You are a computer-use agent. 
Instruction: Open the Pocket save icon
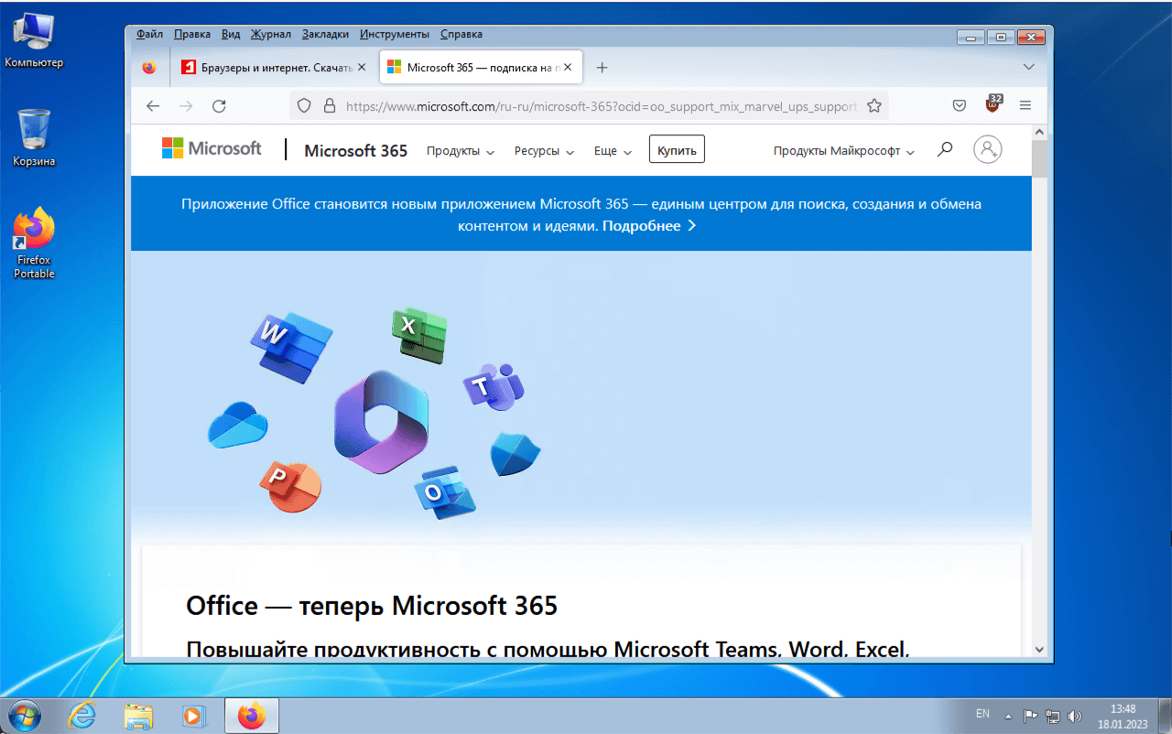[959, 106]
